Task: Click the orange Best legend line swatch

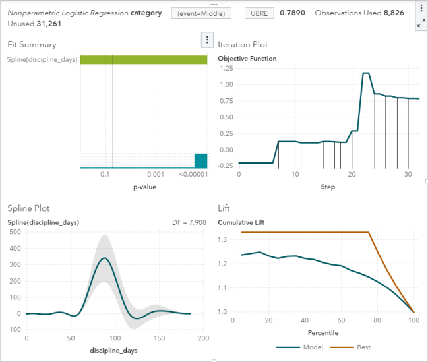Action: [342, 347]
